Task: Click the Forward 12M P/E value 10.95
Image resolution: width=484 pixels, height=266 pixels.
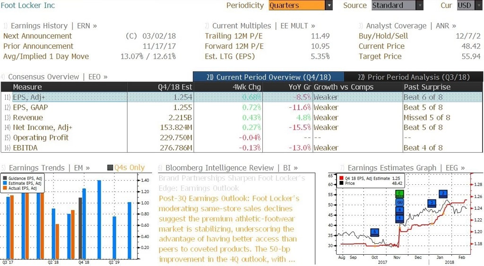Action: [x=320, y=46]
